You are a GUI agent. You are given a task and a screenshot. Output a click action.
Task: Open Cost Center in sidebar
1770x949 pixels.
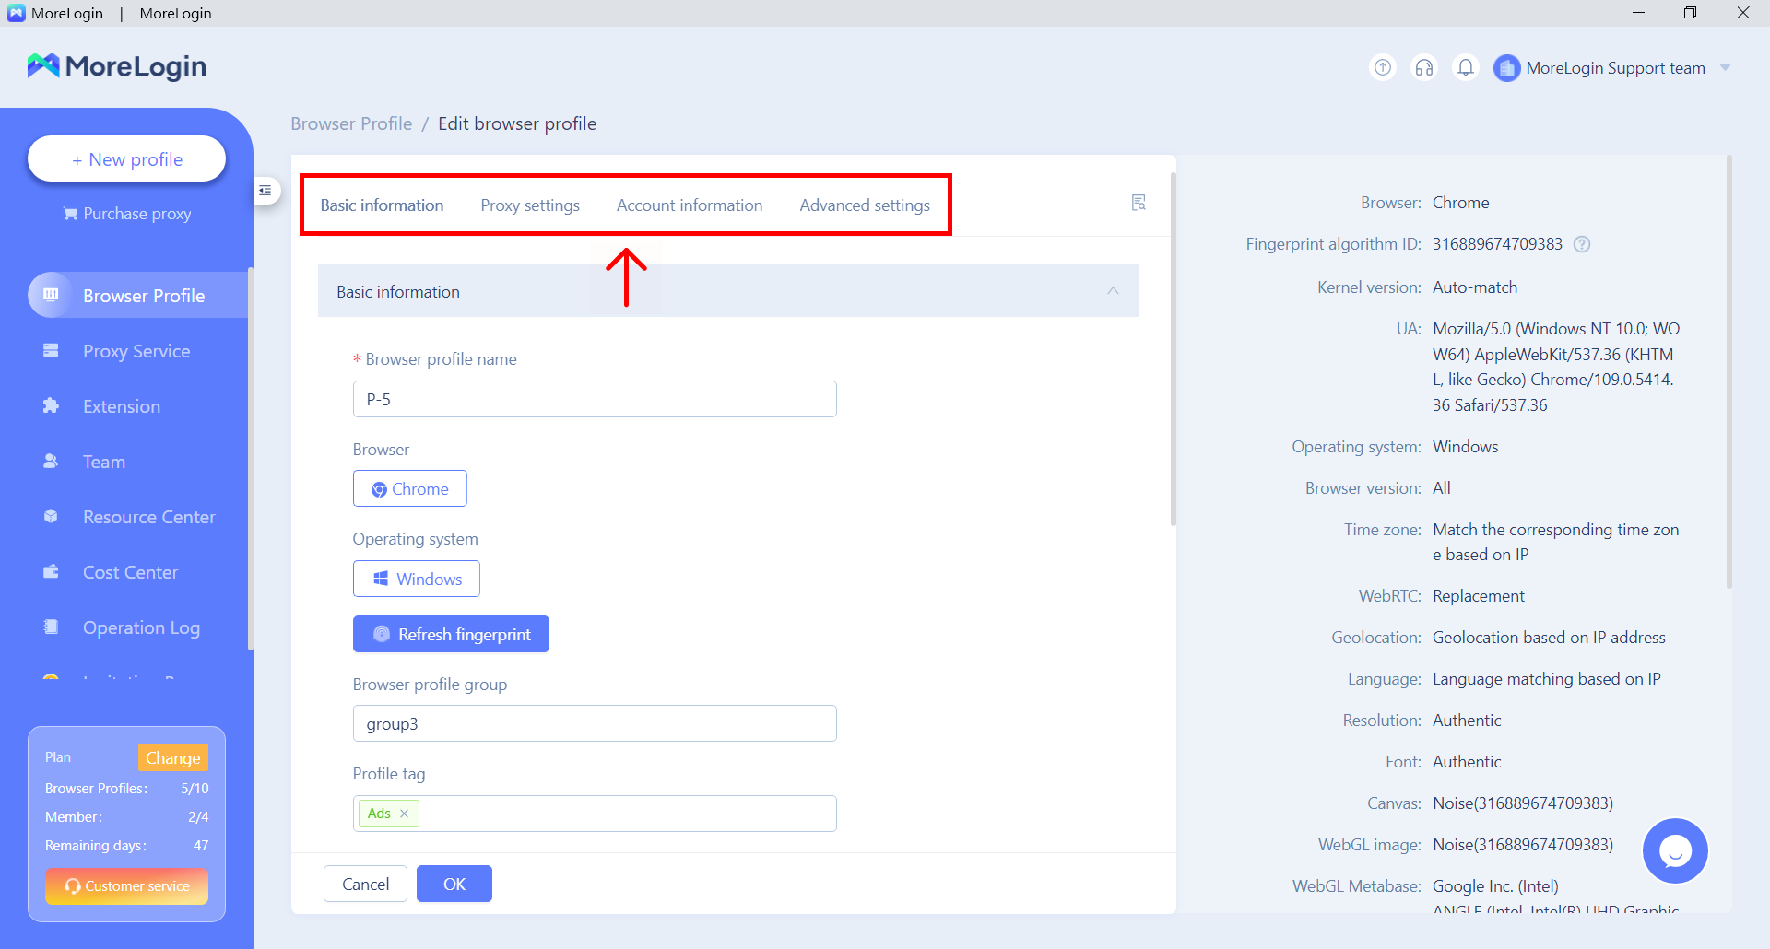[x=130, y=572]
